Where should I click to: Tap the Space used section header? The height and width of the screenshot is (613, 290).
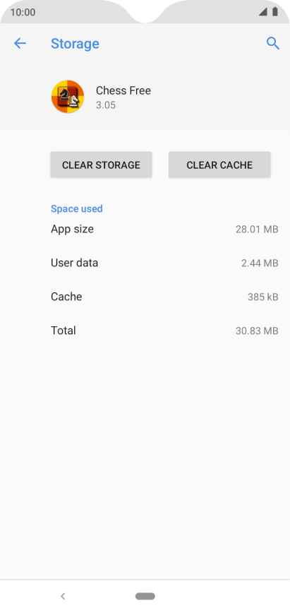pyautogui.click(x=77, y=209)
